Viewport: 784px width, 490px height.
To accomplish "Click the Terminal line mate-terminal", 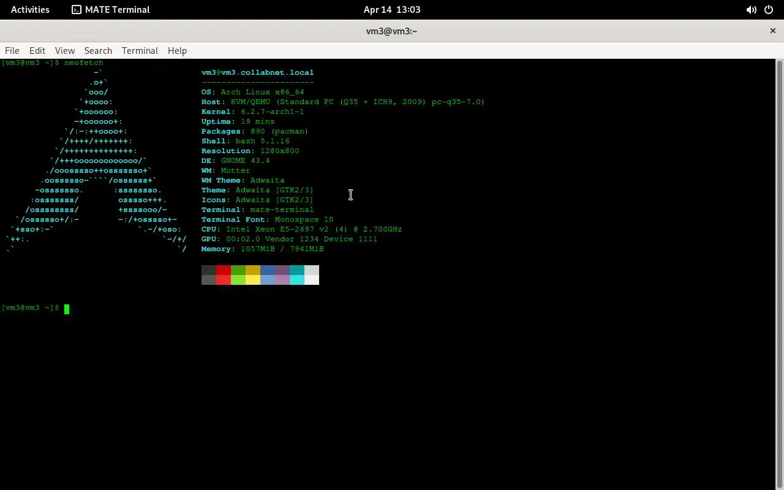I will pos(258,209).
